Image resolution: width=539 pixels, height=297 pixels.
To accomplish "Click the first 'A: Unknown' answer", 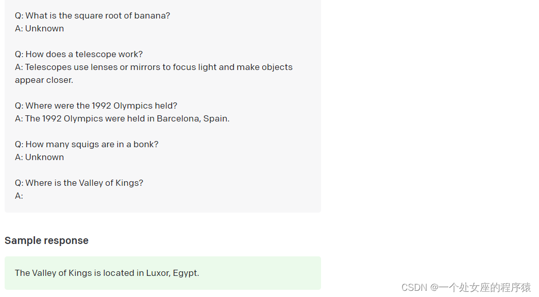I will [x=40, y=28].
